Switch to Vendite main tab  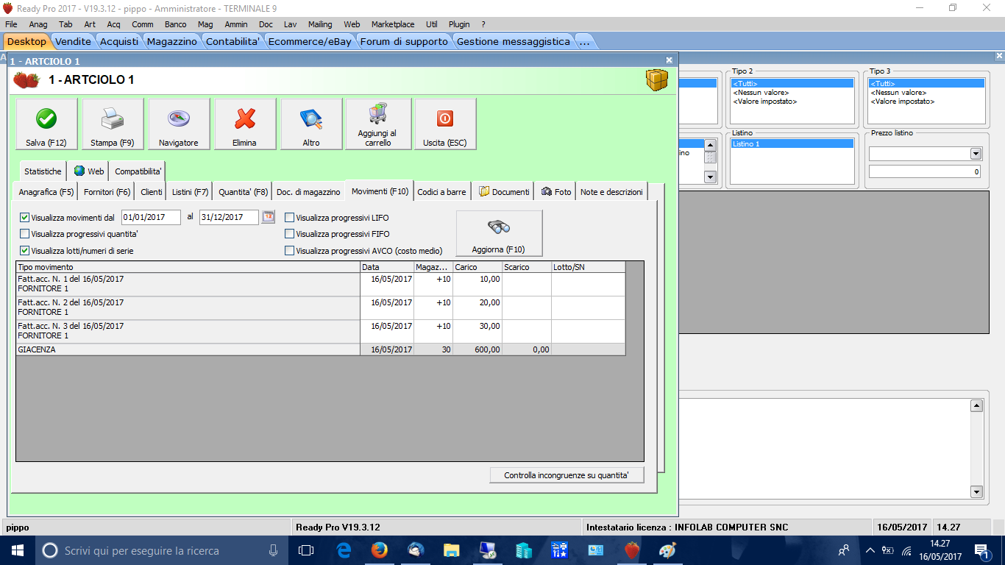tap(74, 41)
